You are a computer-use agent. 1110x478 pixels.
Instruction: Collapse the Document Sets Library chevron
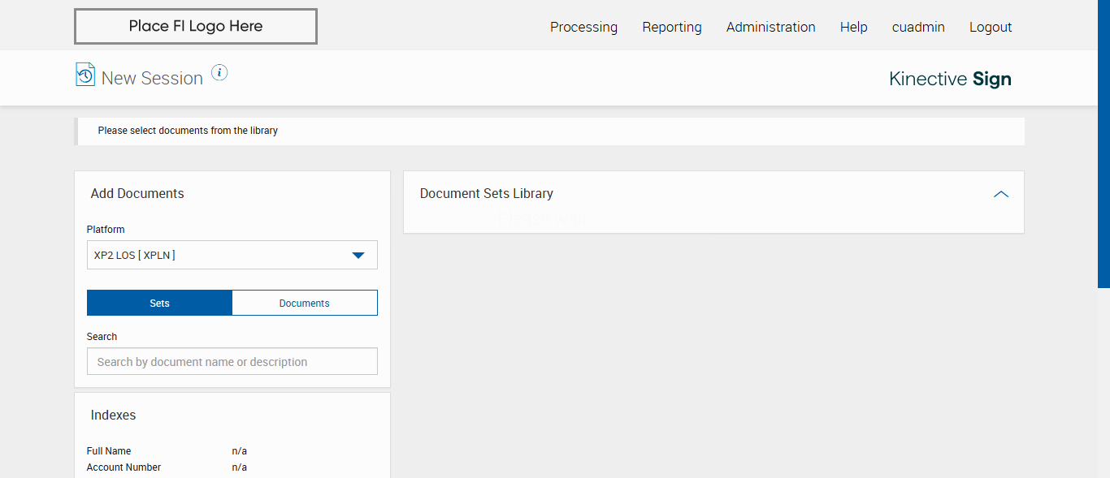(1001, 194)
